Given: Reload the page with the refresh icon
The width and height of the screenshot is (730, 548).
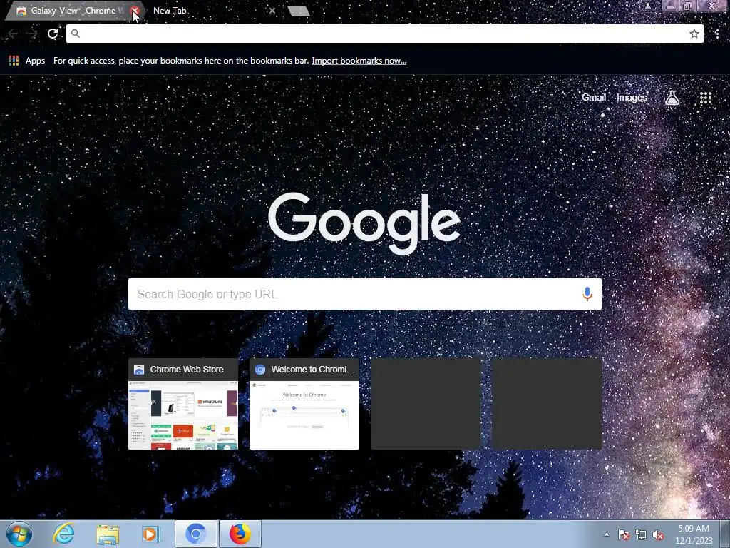Looking at the screenshot, I should (53, 34).
